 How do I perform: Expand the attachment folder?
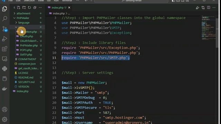(23, 13)
